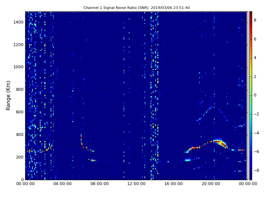This screenshot has width=265, height=199.
Task: Click the colorbar value 2 label
Action: click(x=255, y=77)
